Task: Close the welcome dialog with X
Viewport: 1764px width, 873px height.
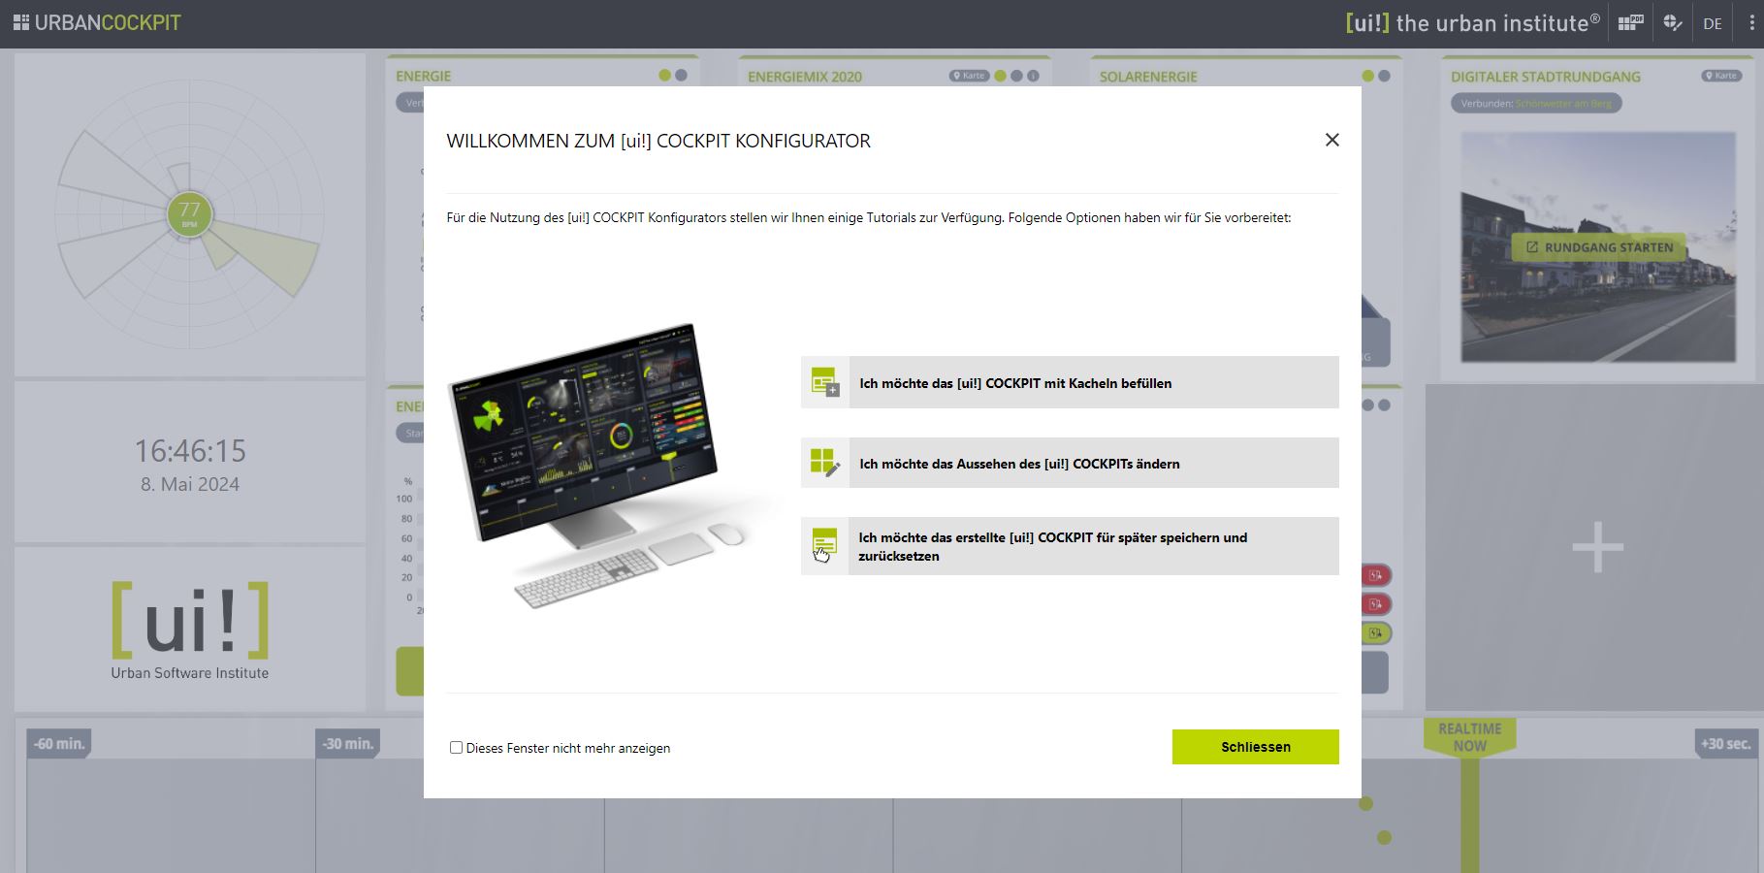Action: pyautogui.click(x=1331, y=141)
